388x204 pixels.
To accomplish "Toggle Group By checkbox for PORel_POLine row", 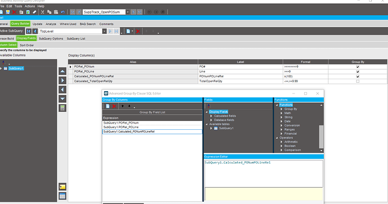I will pyautogui.click(x=358, y=71).
